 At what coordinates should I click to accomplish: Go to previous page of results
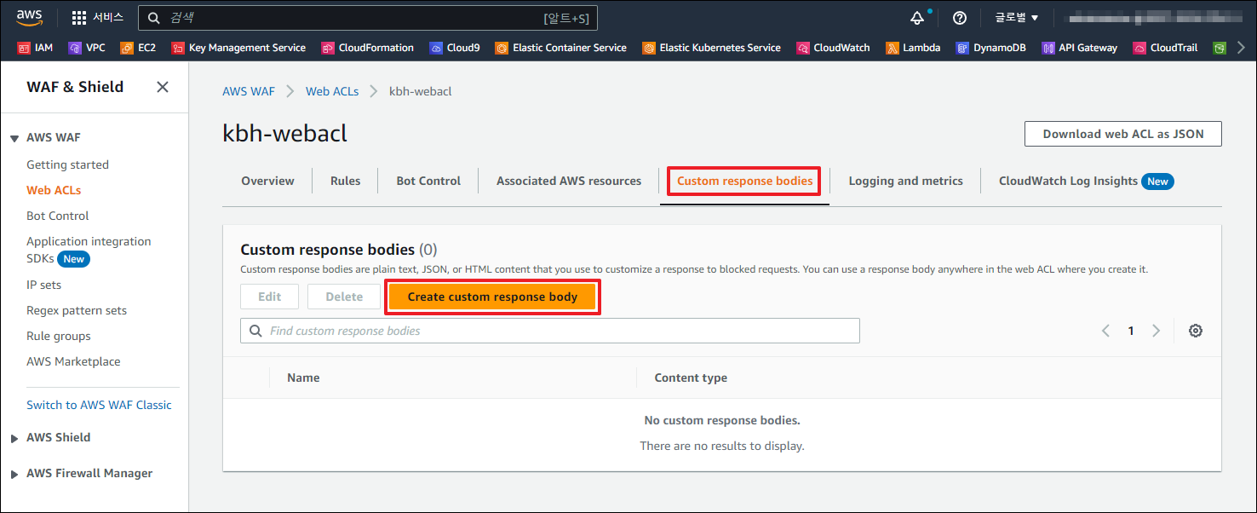[1105, 331]
